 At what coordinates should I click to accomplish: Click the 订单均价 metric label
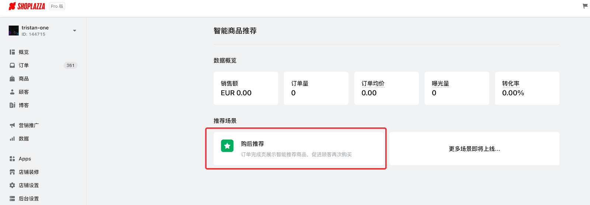(373, 83)
